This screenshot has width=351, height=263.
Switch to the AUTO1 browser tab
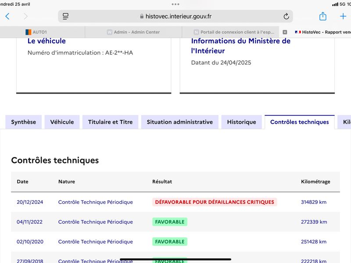coord(43,32)
